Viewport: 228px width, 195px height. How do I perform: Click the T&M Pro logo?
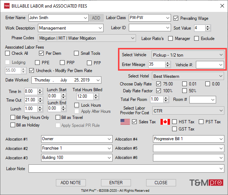(206, 182)
